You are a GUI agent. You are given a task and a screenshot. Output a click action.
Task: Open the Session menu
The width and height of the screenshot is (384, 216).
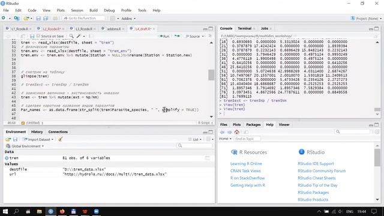coord(77,10)
